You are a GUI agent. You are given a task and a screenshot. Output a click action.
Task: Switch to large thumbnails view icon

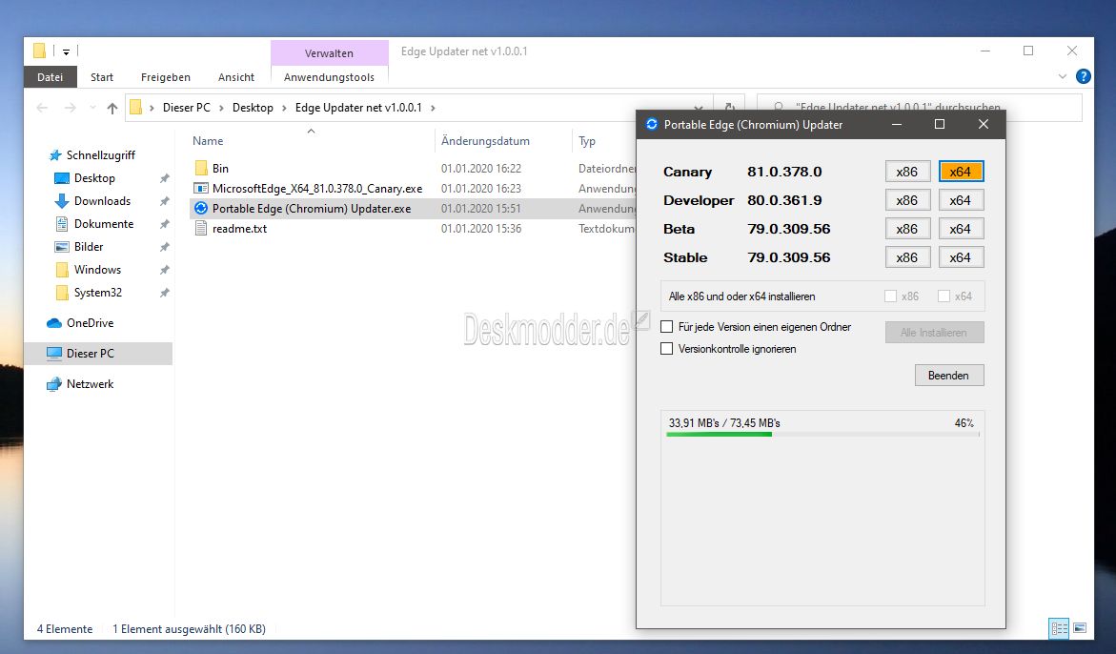pyautogui.click(x=1080, y=628)
